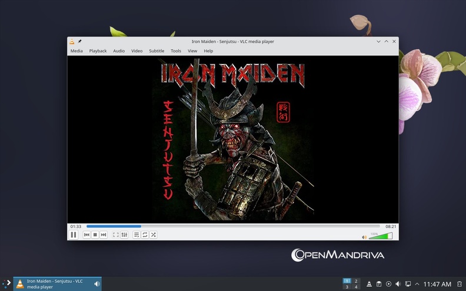Open the application launcher in the panel
Image resolution: width=466 pixels, height=291 pixels.
pos(6,283)
